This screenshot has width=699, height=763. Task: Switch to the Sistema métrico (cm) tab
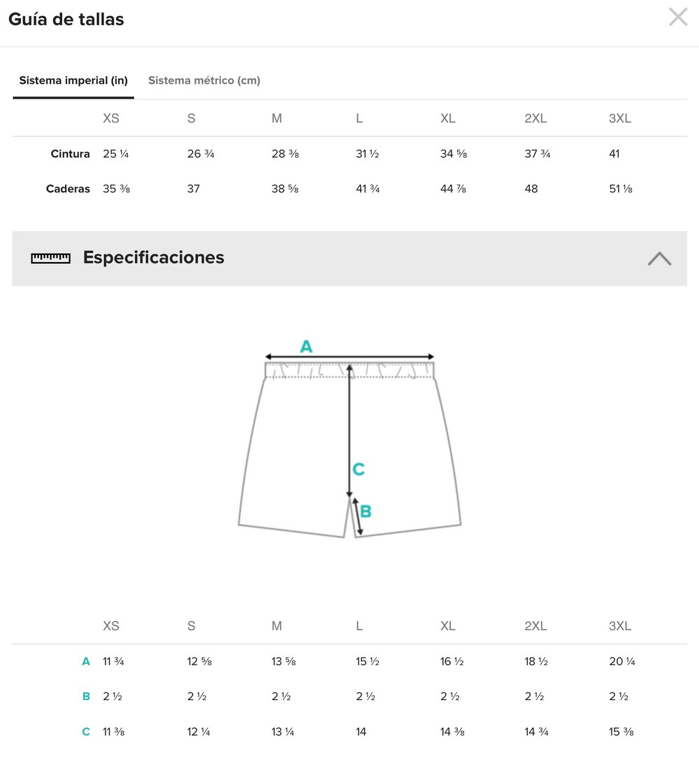(x=204, y=80)
